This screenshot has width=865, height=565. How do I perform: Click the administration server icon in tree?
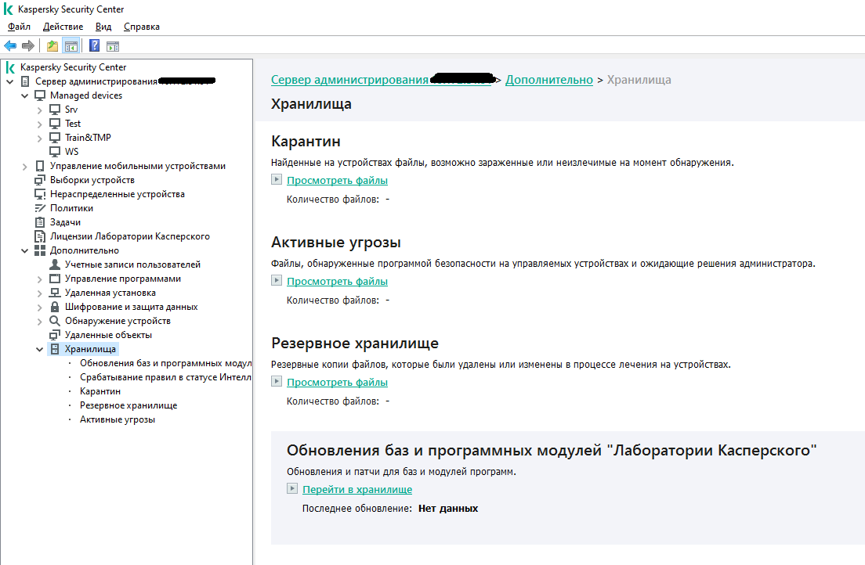[25, 81]
